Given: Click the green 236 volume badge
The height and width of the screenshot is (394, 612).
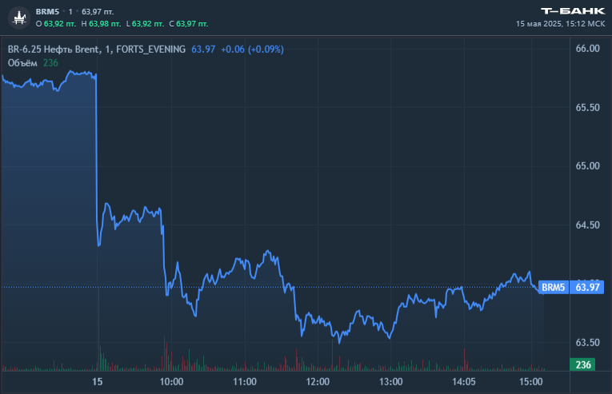Looking at the screenshot, I should tap(584, 365).
